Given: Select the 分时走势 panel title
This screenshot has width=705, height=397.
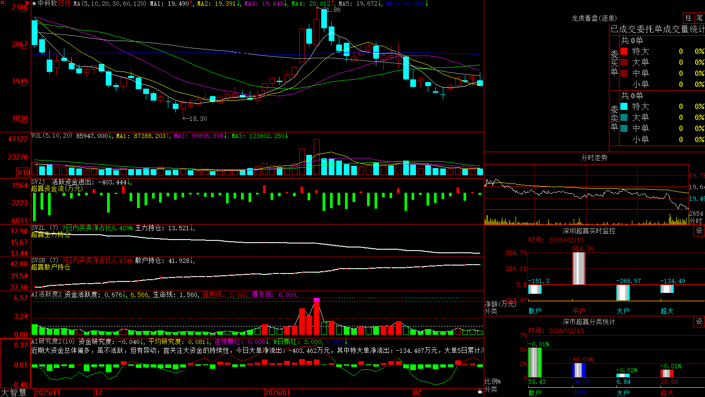Looking at the screenshot, I should (x=594, y=157).
